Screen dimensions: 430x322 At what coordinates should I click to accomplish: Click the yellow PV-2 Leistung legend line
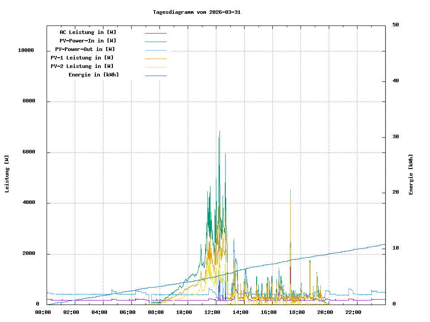tap(155, 67)
